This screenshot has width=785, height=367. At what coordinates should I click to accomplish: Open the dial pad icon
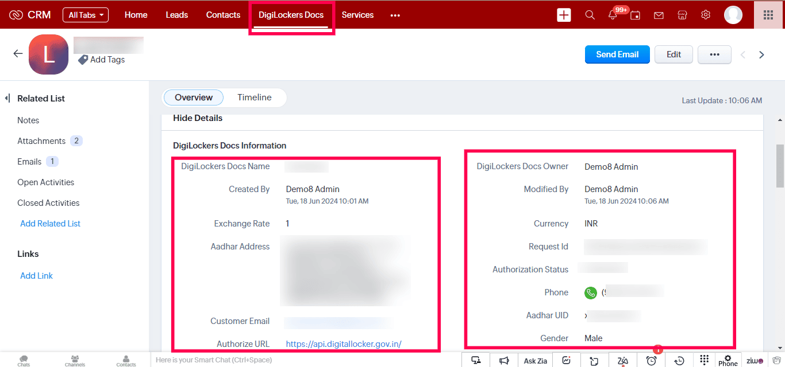pyautogui.click(x=704, y=360)
